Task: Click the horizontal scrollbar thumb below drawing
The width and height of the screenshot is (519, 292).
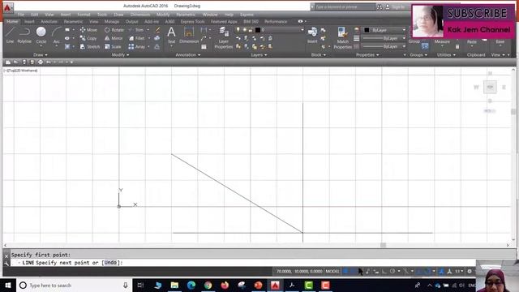Action: [x=383, y=245]
